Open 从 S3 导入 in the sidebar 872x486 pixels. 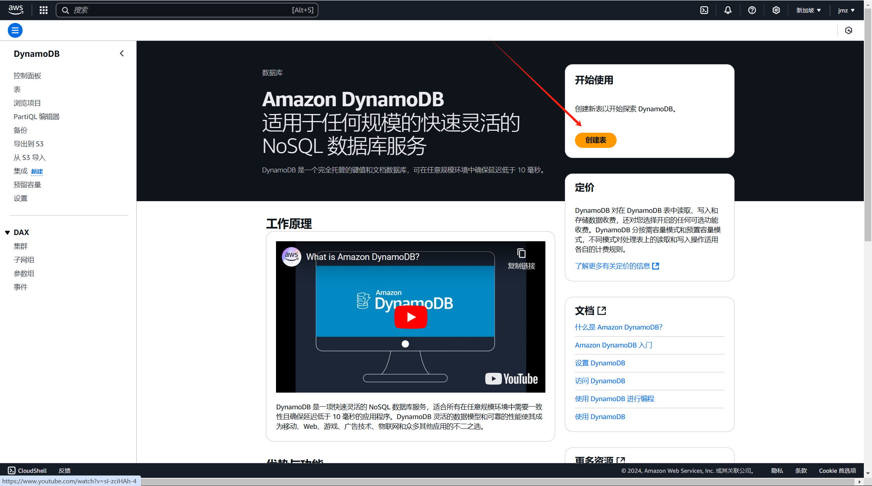[x=30, y=157]
